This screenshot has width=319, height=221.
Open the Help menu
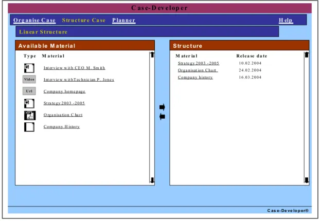pos(286,20)
